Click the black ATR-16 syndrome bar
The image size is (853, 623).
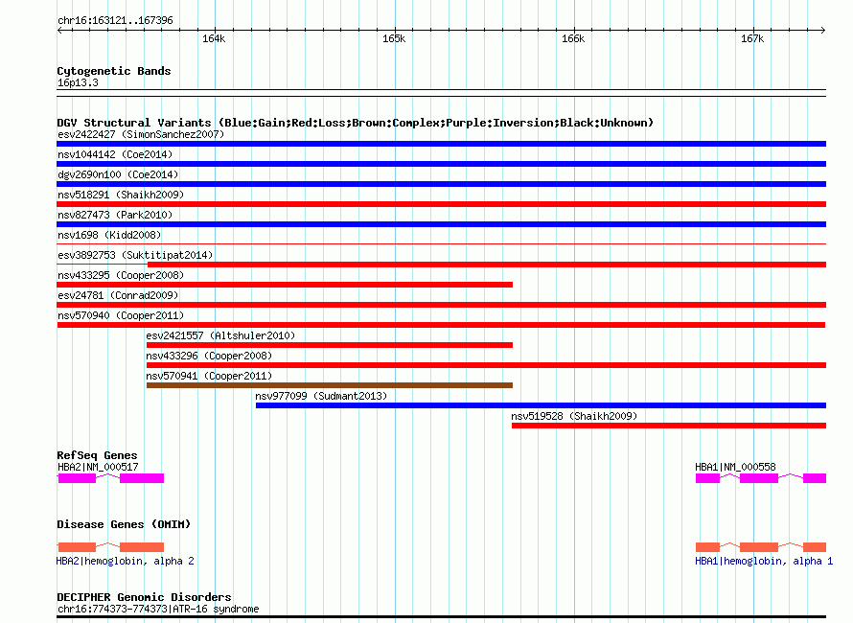click(x=441, y=617)
